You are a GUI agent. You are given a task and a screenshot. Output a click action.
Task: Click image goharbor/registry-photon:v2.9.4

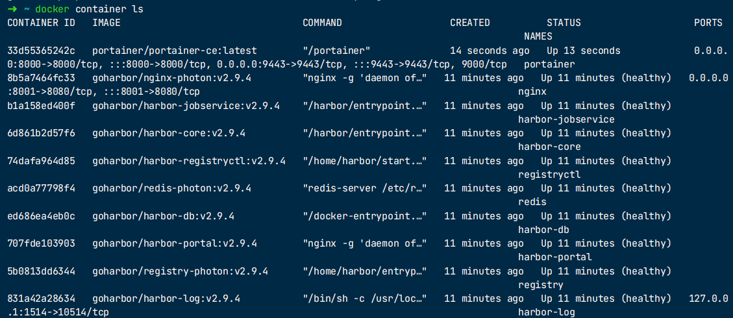(x=180, y=271)
